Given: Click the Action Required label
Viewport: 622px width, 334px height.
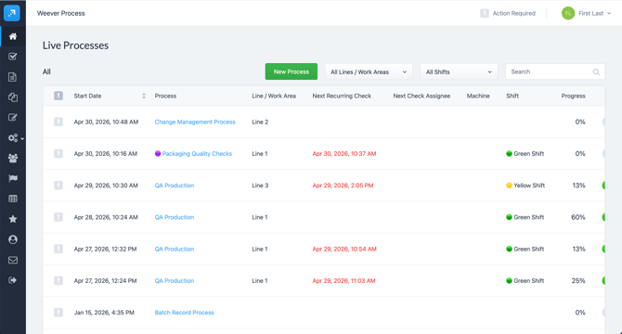Looking at the screenshot, I should [x=513, y=13].
